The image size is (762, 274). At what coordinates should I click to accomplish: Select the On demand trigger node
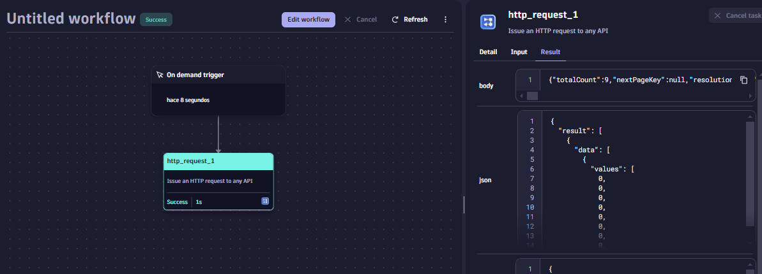pos(218,90)
